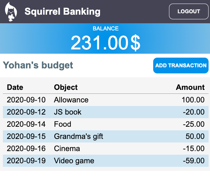Click the Squirrel Banking title

63,11
